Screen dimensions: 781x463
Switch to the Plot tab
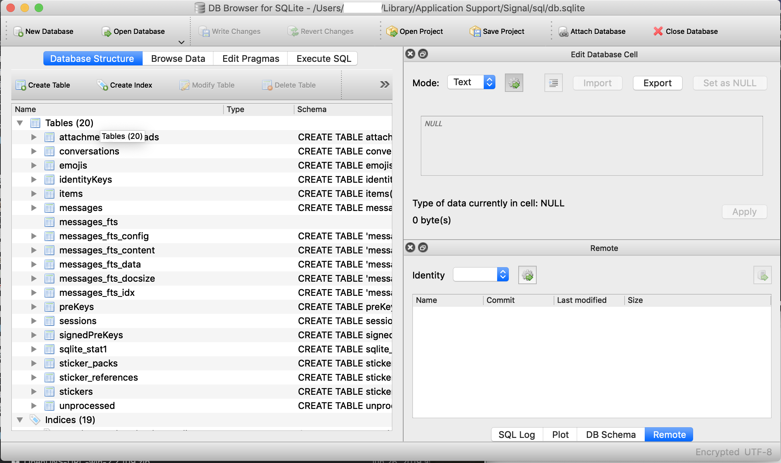[560, 434]
